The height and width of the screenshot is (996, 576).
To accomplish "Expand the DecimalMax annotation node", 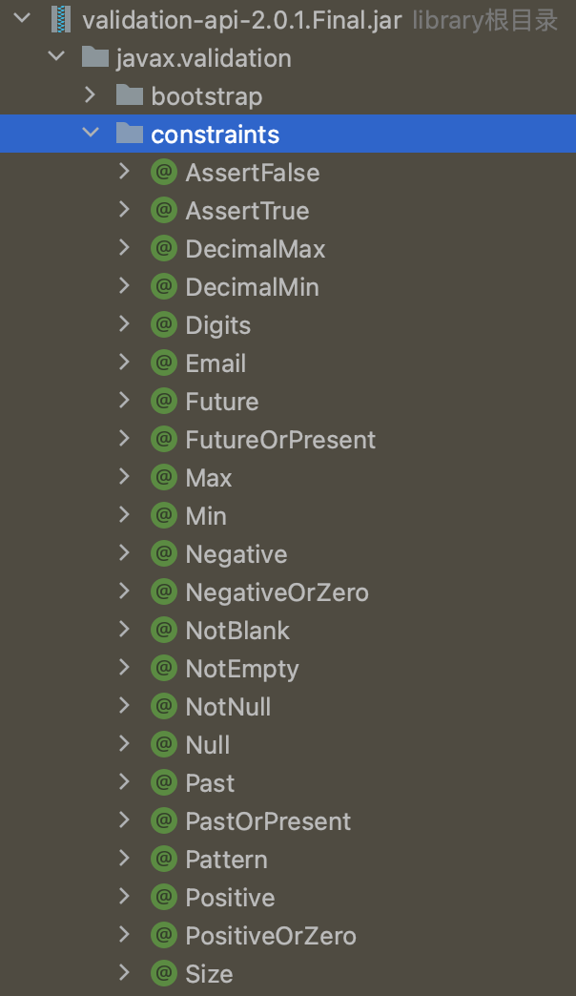I will tap(124, 248).
